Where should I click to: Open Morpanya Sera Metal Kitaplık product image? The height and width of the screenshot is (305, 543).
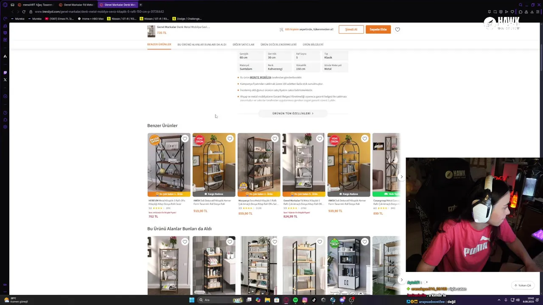(x=259, y=165)
